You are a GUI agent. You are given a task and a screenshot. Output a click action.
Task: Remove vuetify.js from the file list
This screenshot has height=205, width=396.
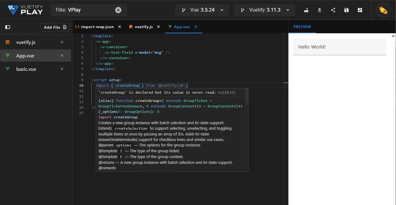pyautogui.click(x=62, y=42)
